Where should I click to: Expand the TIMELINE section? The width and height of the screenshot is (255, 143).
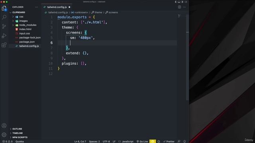point(18,133)
